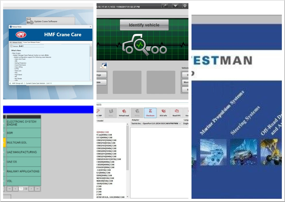
Task: Open the down triangle menu in top bar
Action: (175, 6)
